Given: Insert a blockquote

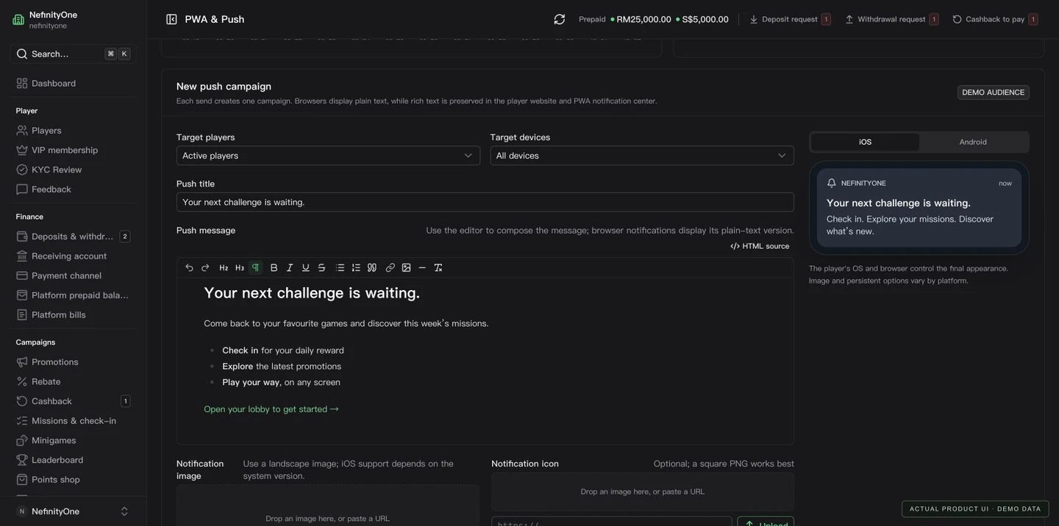Looking at the screenshot, I should pyautogui.click(x=372, y=268).
